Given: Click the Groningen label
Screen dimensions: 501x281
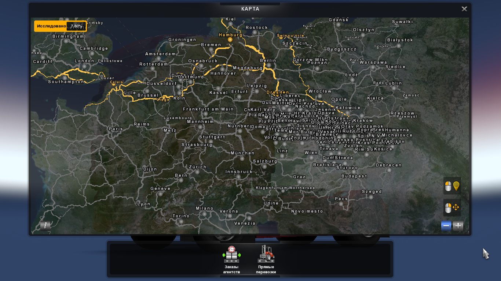Looking at the screenshot, I should (182, 40).
